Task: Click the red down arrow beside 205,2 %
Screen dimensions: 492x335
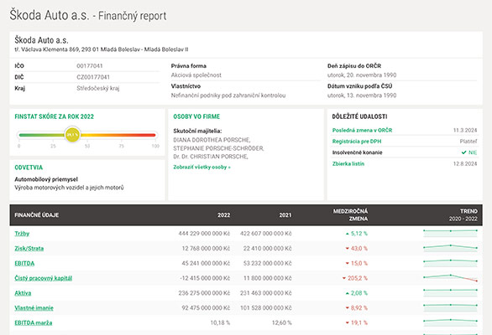Action: pyautogui.click(x=344, y=278)
